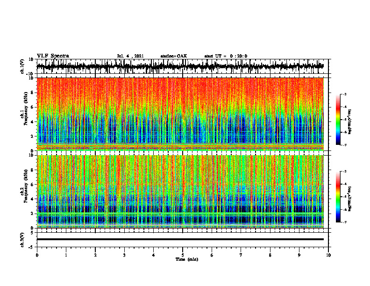Click time axis tick label "9"
Viewport: 370px width, 286px height.
(x=299, y=255)
